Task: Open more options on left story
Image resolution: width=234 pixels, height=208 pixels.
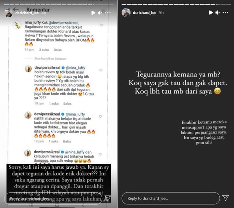Action: click(x=108, y=13)
